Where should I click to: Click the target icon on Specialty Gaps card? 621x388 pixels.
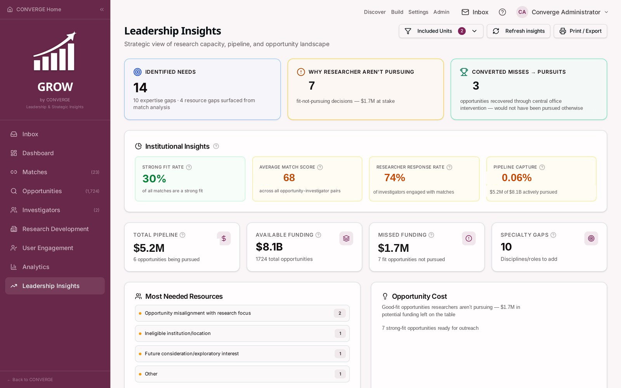(591, 238)
